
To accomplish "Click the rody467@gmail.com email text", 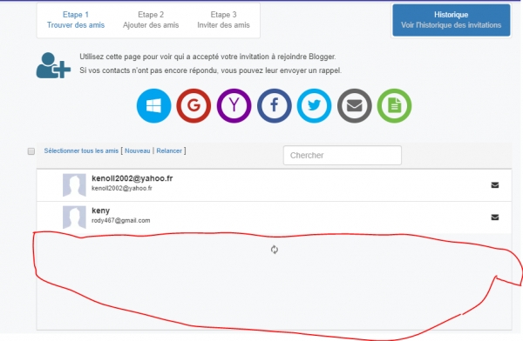I will (x=121, y=220).
